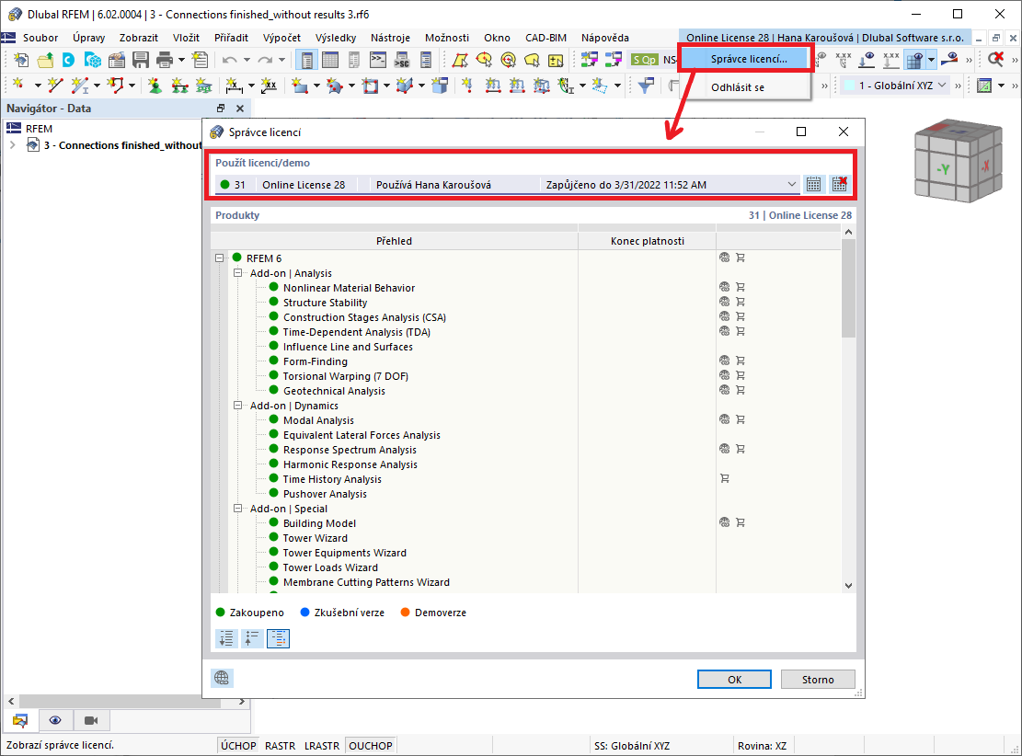Open the print options dropdown arrow

(181, 61)
